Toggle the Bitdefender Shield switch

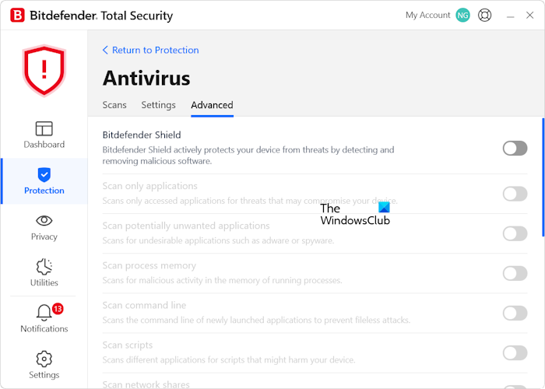click(x=515, y=148)
